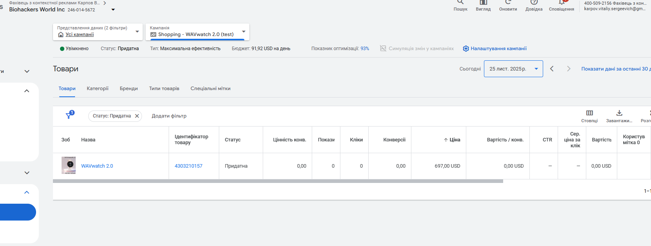
Task: Open the date 25 лист. 2025р. dropdown
Action: coord(513,69)
